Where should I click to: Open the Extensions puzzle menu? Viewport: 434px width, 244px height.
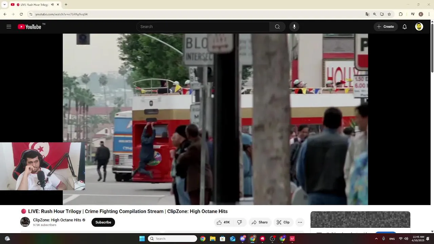tap(400, 14)
